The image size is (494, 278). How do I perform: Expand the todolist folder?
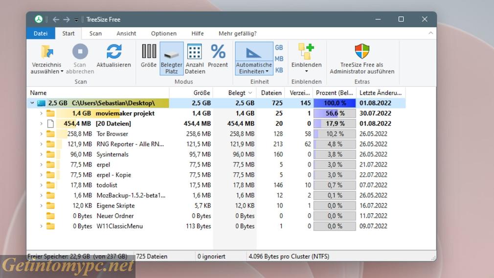click(x=41, y=185)
